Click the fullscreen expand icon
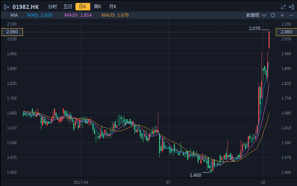The image size is (297, 186). (x=283, y=7)
